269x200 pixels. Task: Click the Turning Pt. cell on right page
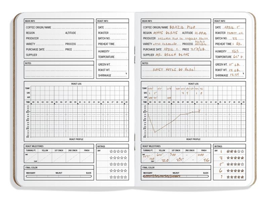[148, 158]
